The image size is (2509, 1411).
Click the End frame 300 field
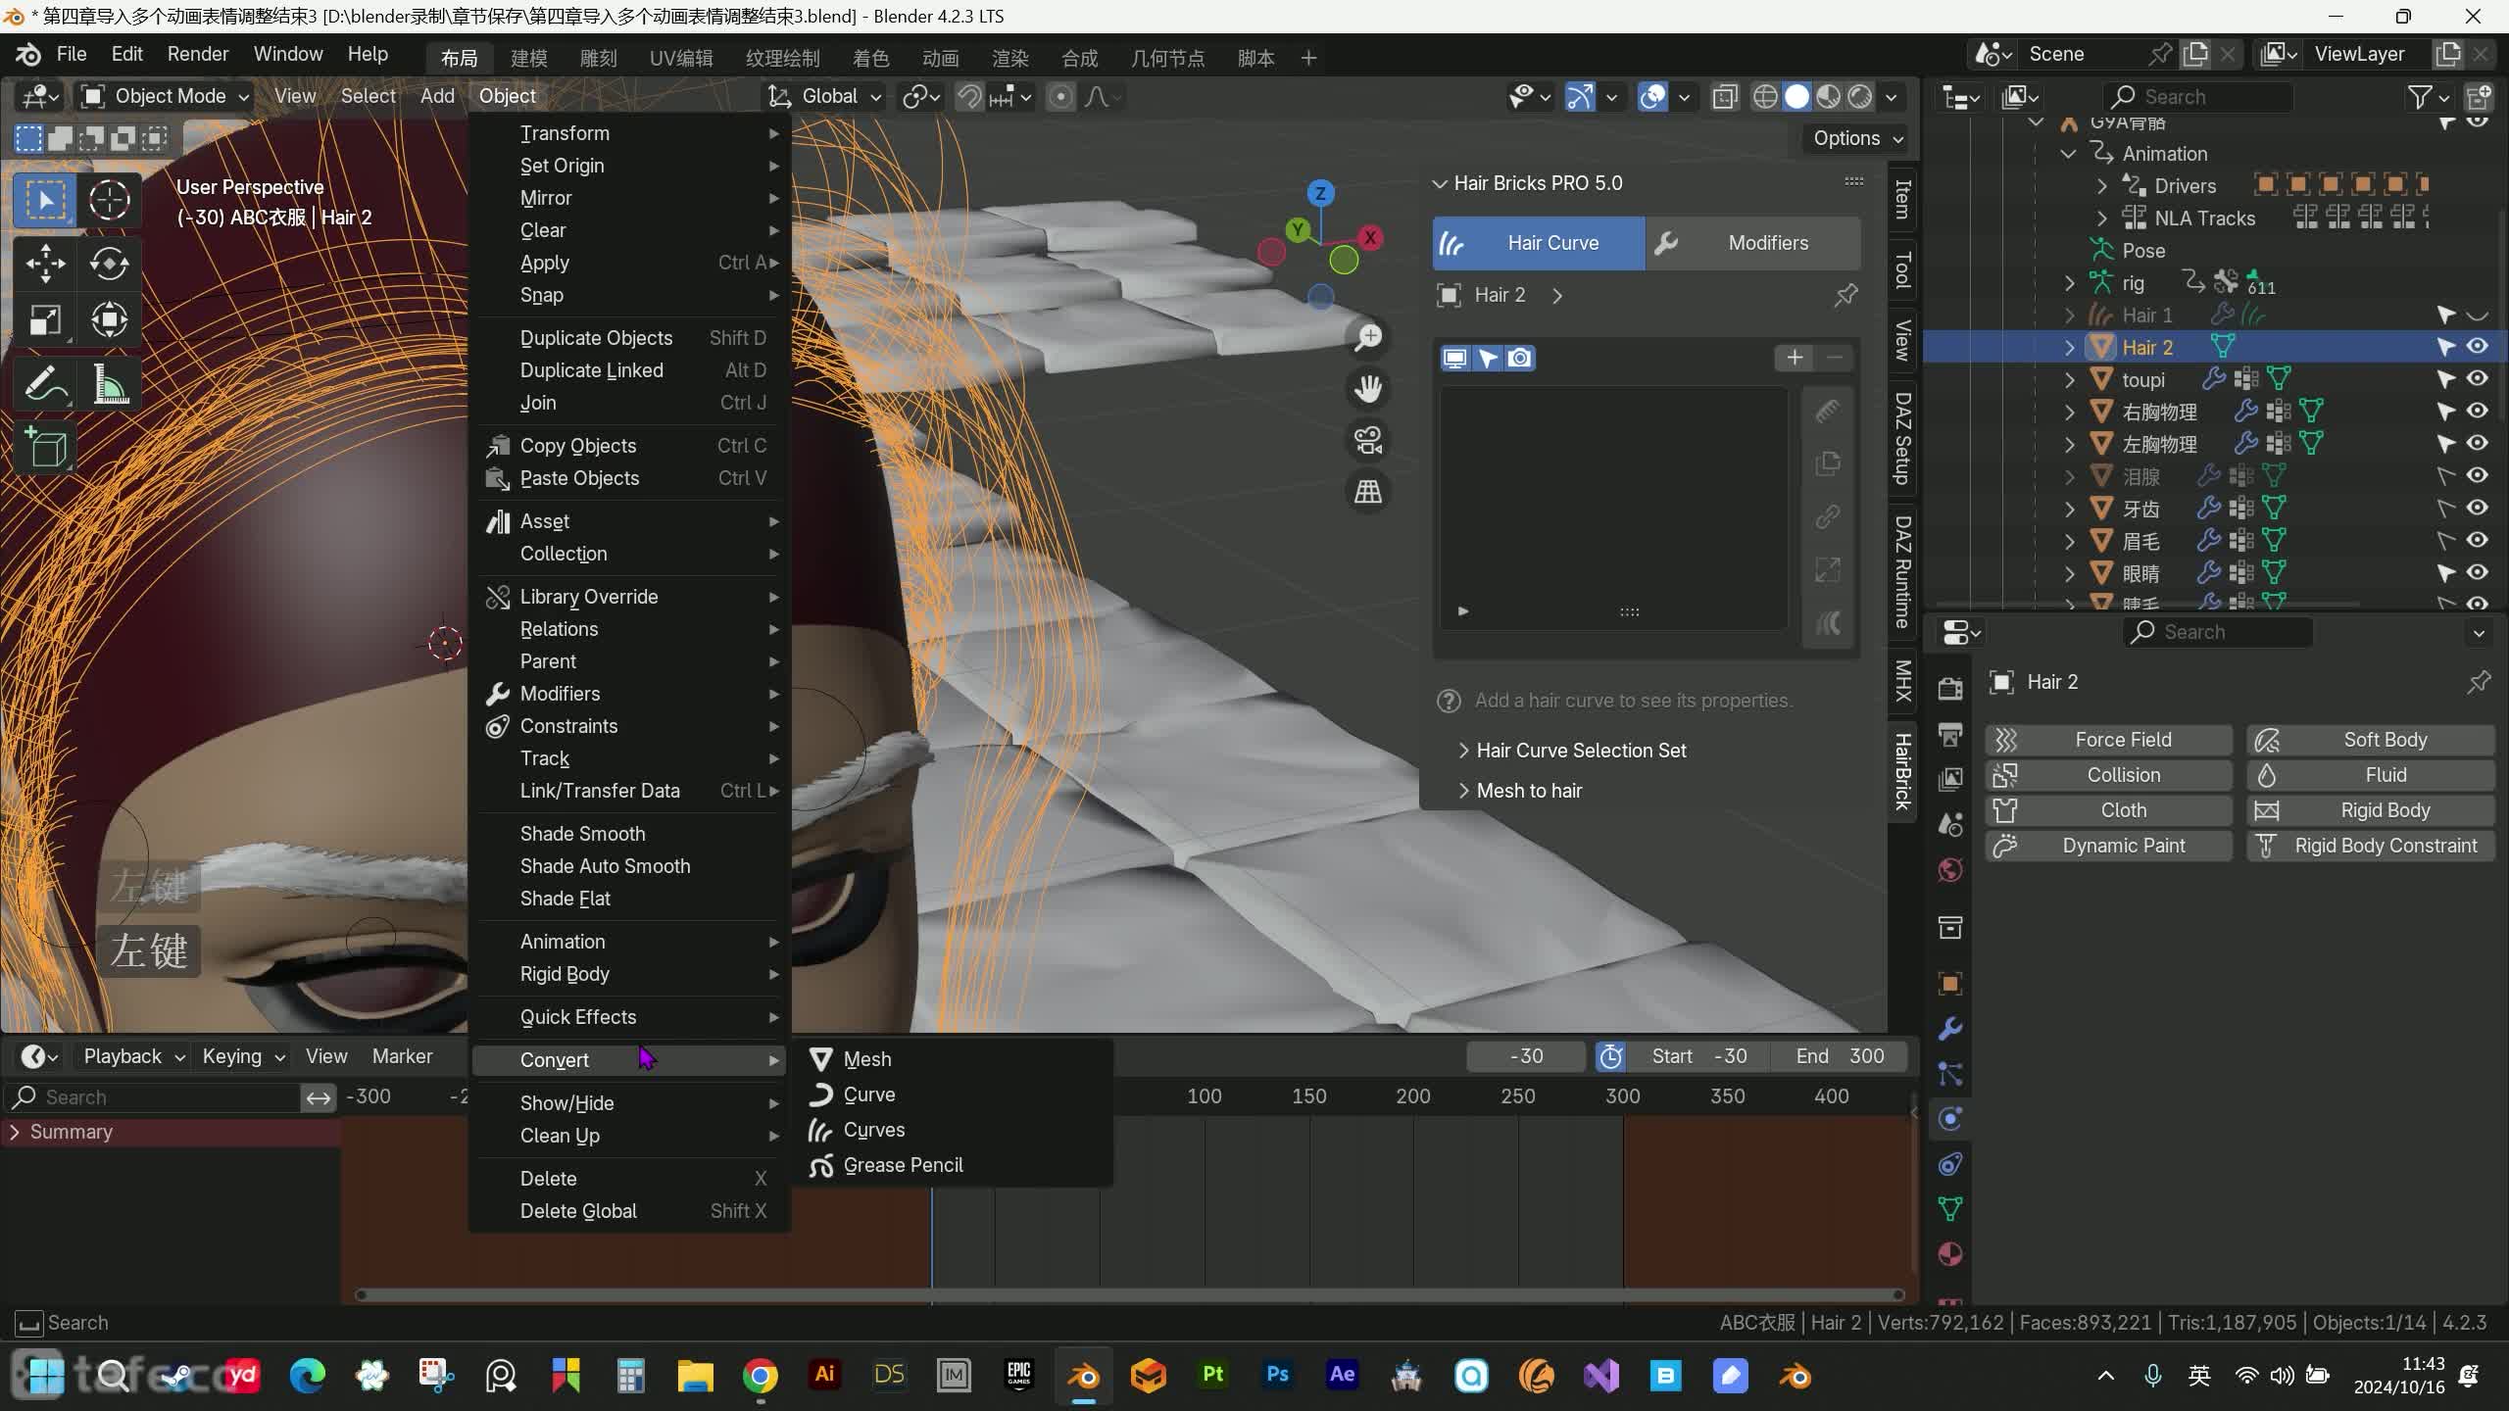point(1840,1056)
